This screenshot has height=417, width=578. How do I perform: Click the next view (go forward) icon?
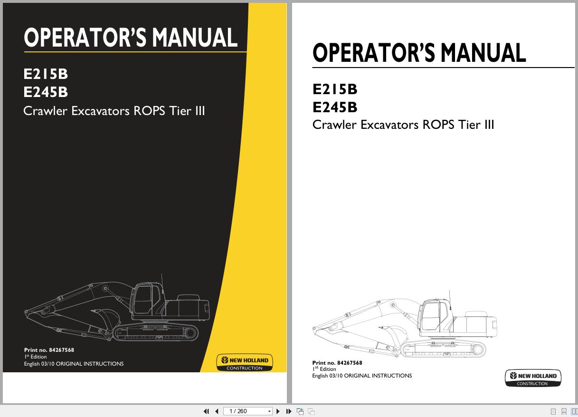[312, 411]
